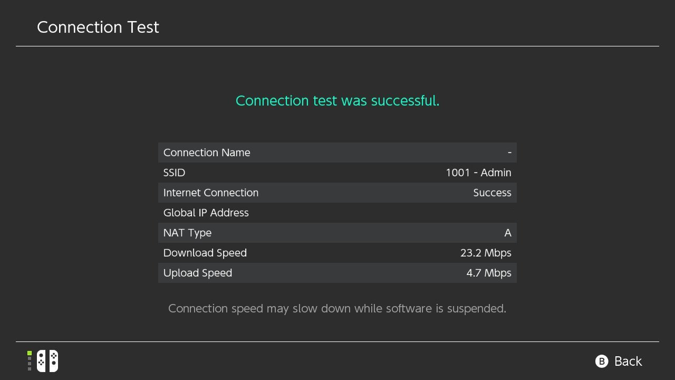Select the Upload Speed row

(x=337, y=273)
